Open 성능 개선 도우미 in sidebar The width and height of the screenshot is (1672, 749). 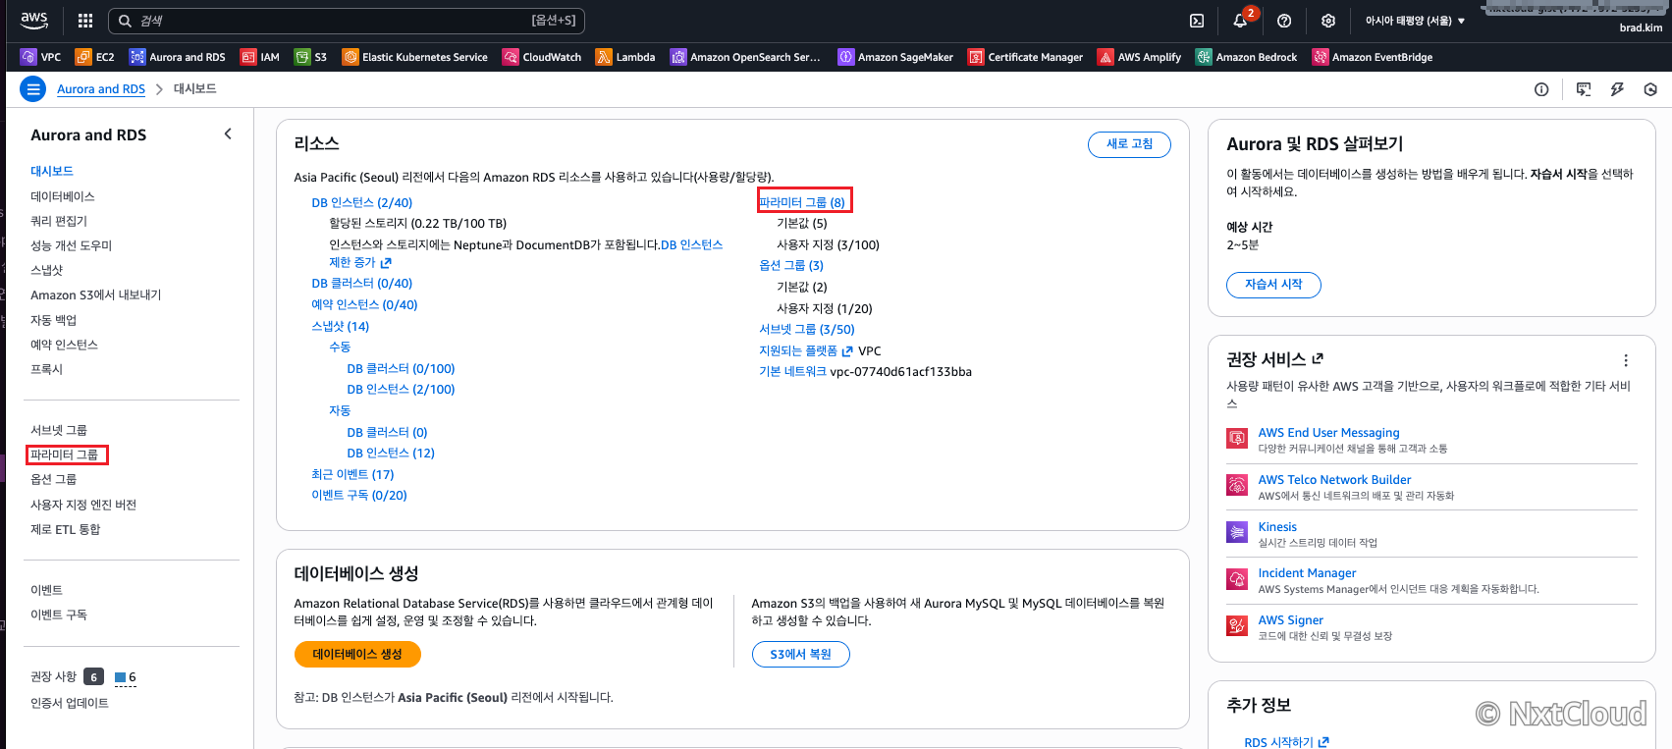pos(72,245)
